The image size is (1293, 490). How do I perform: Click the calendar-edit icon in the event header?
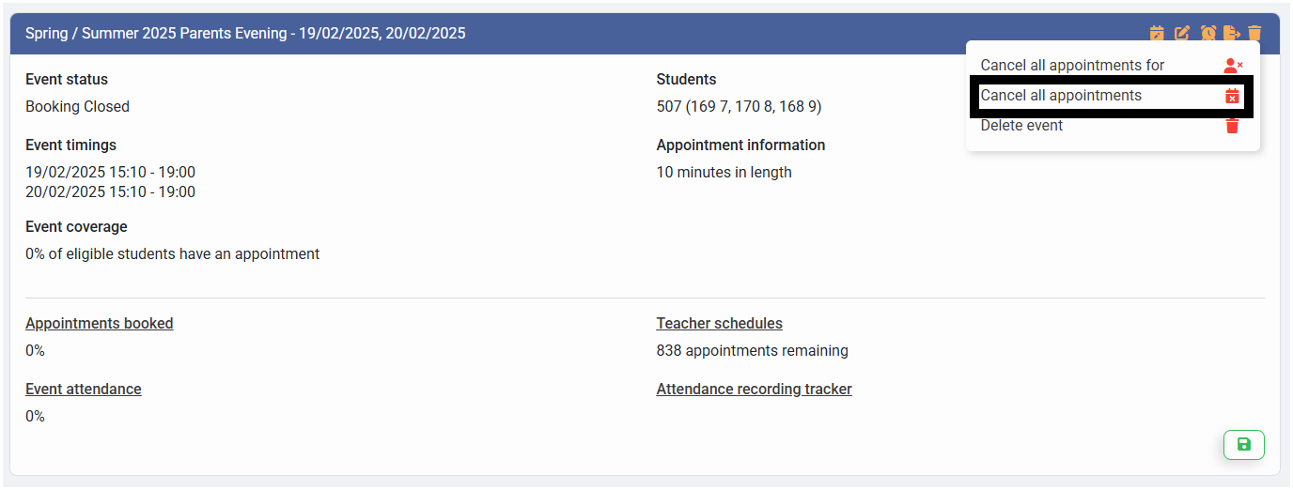click(1157, 33)
